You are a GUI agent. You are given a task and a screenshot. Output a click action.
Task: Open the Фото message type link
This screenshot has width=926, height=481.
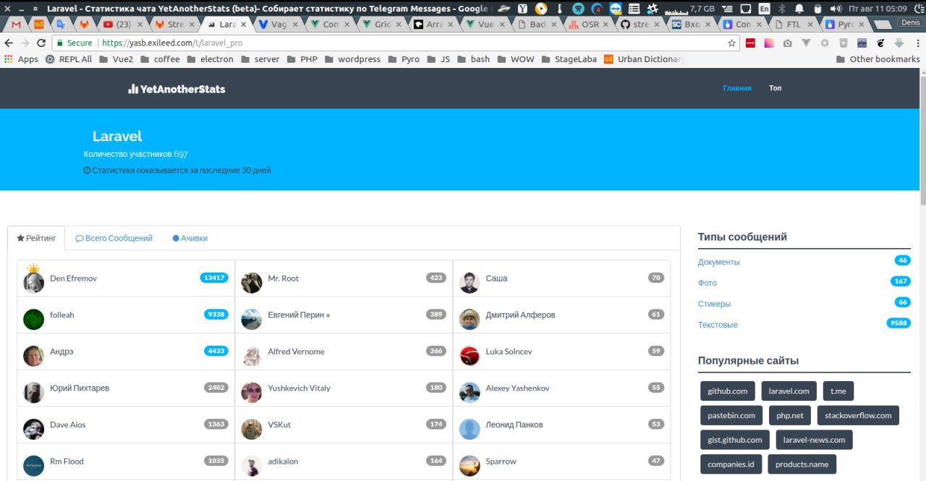coord(708,283)
